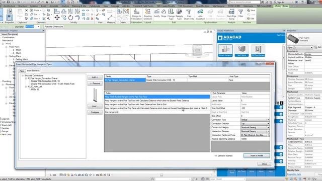This screenshot has width=322, height=181.
Task: Open Routing Solutions in the ribbon
Action: click(x=147, y=15)
